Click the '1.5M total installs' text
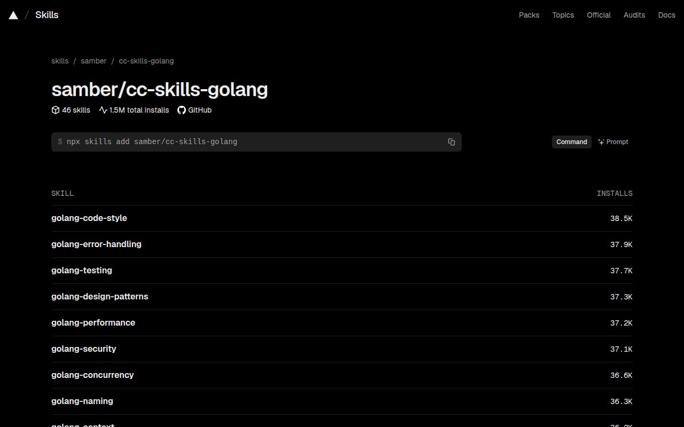Viewport: 684px width, 427px height. [139, 110]
